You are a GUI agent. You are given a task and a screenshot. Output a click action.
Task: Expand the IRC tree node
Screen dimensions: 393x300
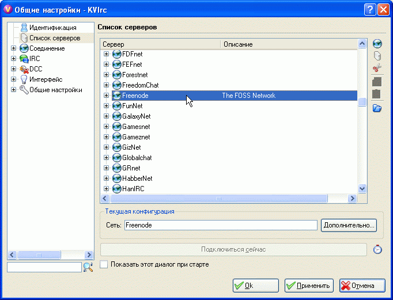click(x=13, y=58)
